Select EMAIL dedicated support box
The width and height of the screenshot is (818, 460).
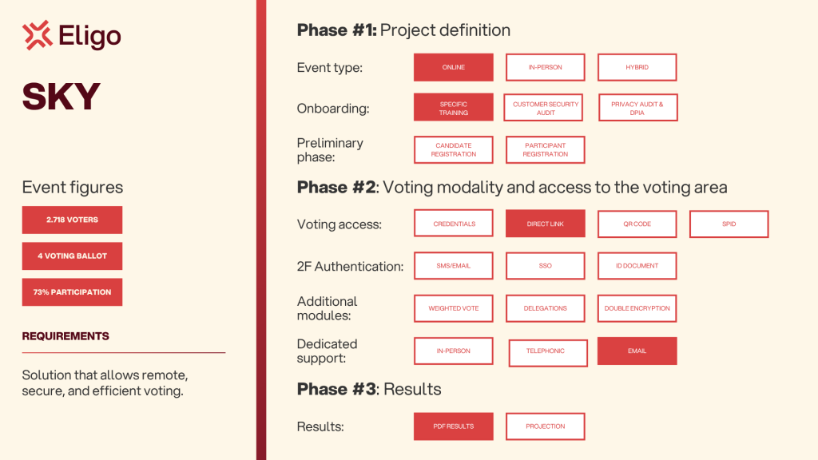(637, 351)
